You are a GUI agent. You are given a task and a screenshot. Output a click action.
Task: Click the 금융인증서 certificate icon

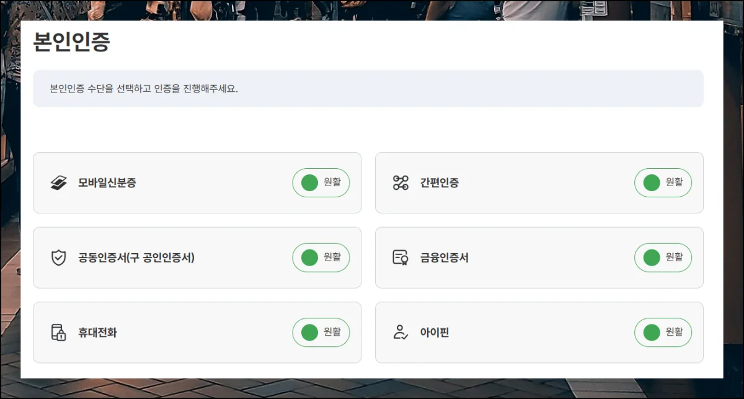point(401,258)
